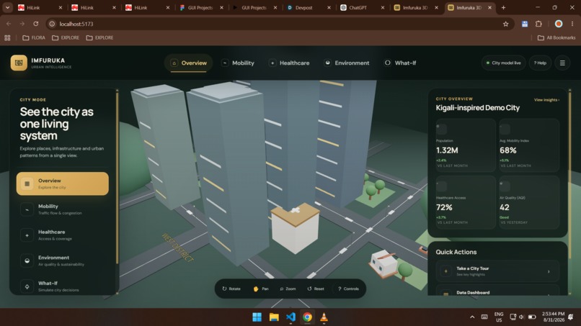
Task: Click the City model live status pill
Action: point(503,63)
